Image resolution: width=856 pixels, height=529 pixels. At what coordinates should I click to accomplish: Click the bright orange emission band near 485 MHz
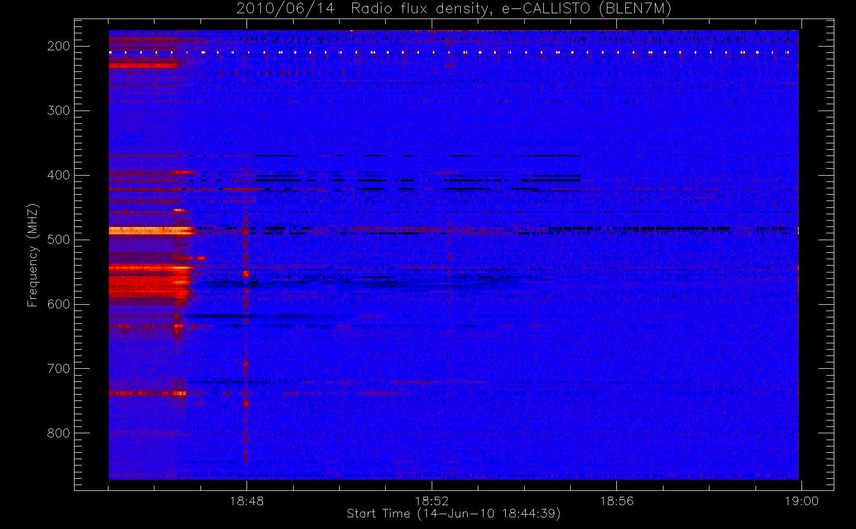[151, 231]
